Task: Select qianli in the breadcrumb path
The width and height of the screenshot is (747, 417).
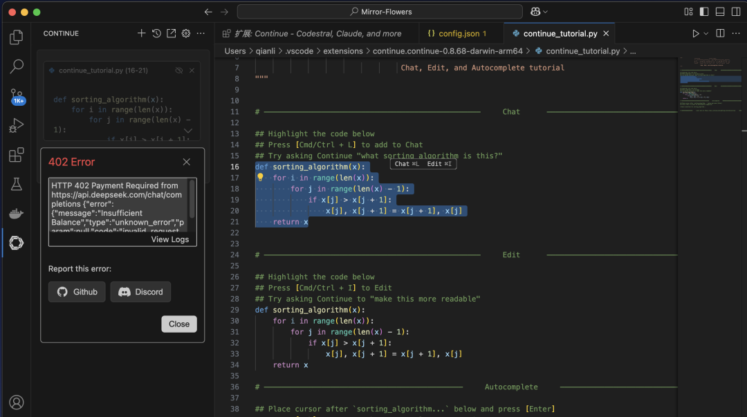Action: click(x=266, y=51)
